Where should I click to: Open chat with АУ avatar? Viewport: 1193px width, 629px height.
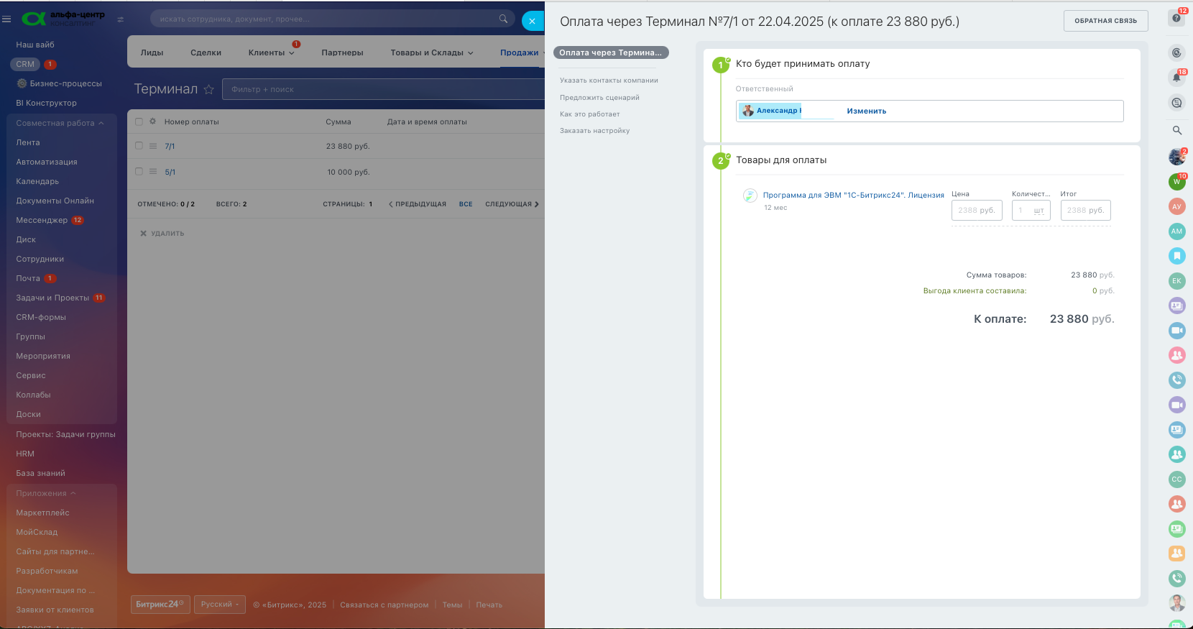1176,206
